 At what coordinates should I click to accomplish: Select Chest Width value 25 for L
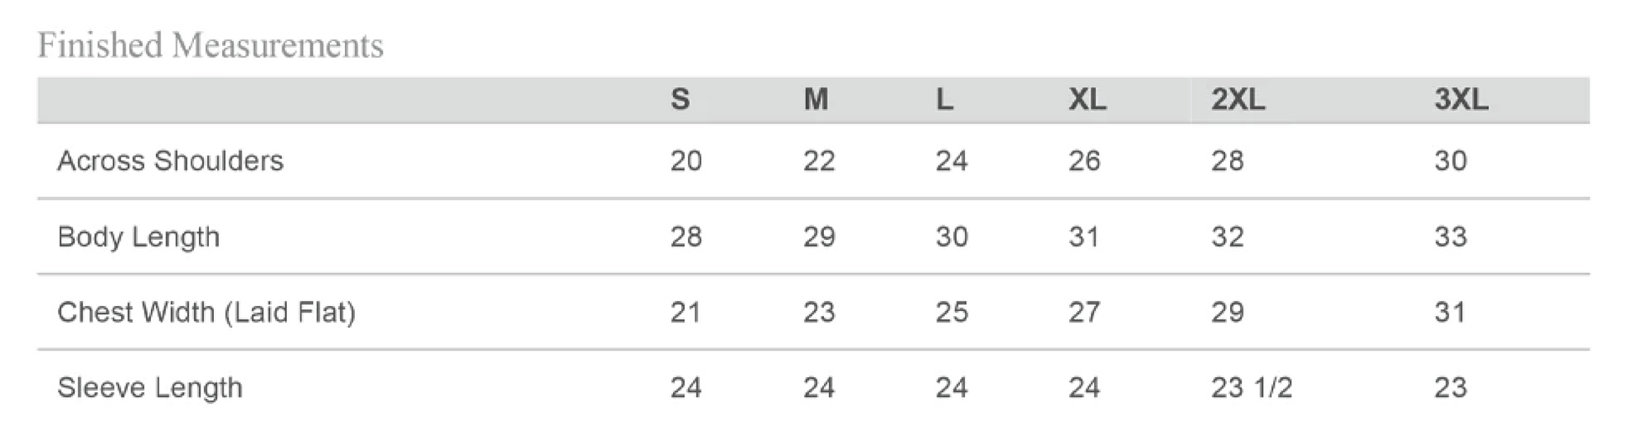(x=952, y=313)
